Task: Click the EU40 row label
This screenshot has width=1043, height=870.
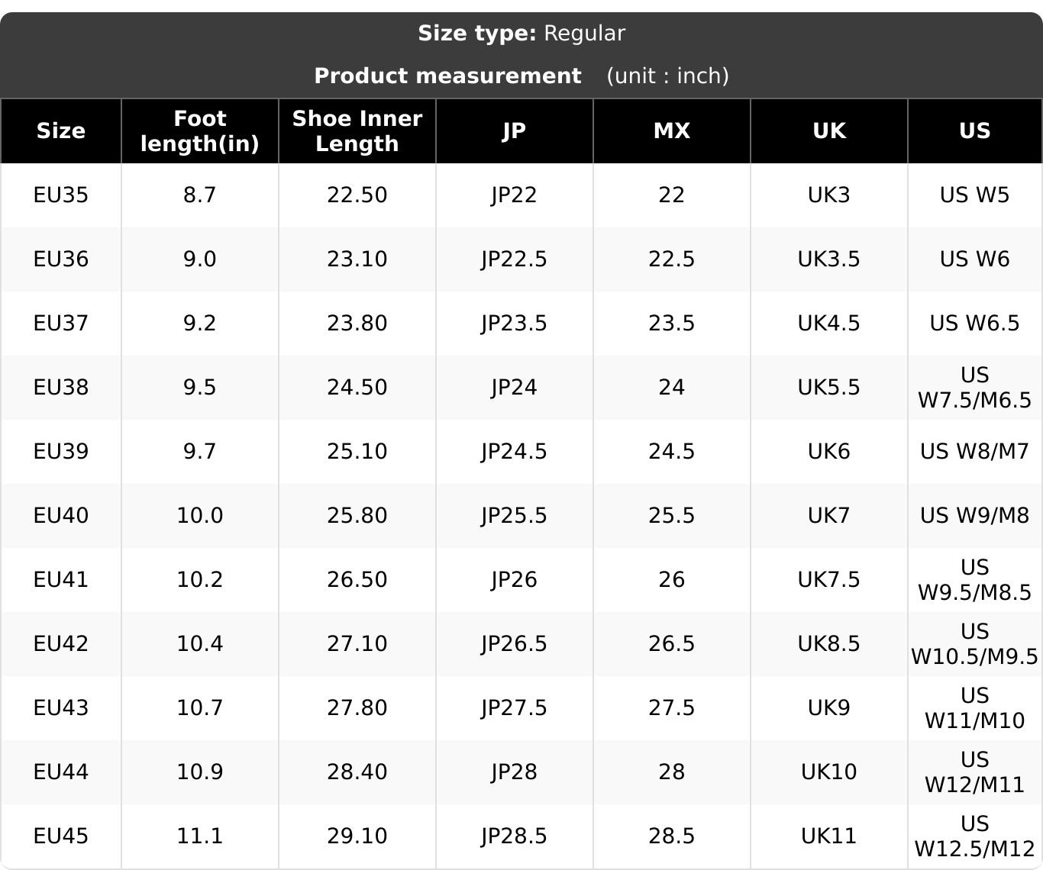Action: click(x=61, y=516)
